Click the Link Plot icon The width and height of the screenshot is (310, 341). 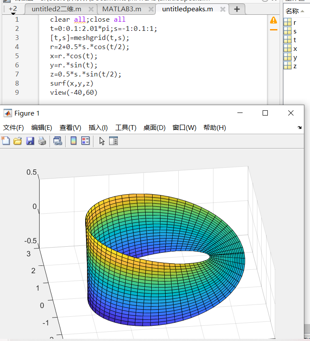click(x=58, y=141)
